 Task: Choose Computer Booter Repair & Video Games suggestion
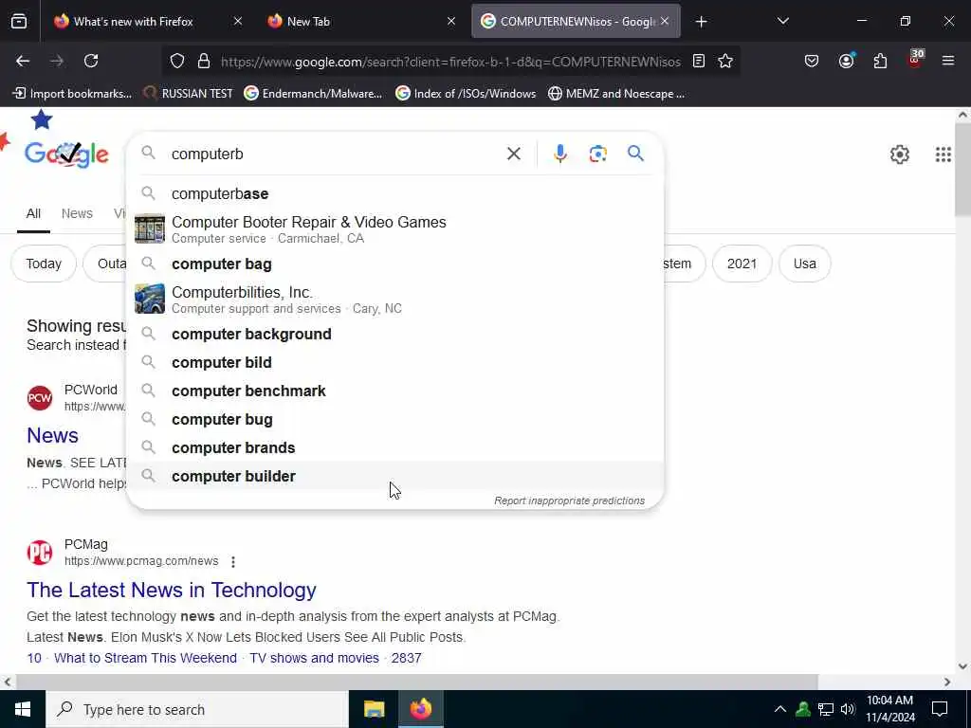click(x=395, y=229)
